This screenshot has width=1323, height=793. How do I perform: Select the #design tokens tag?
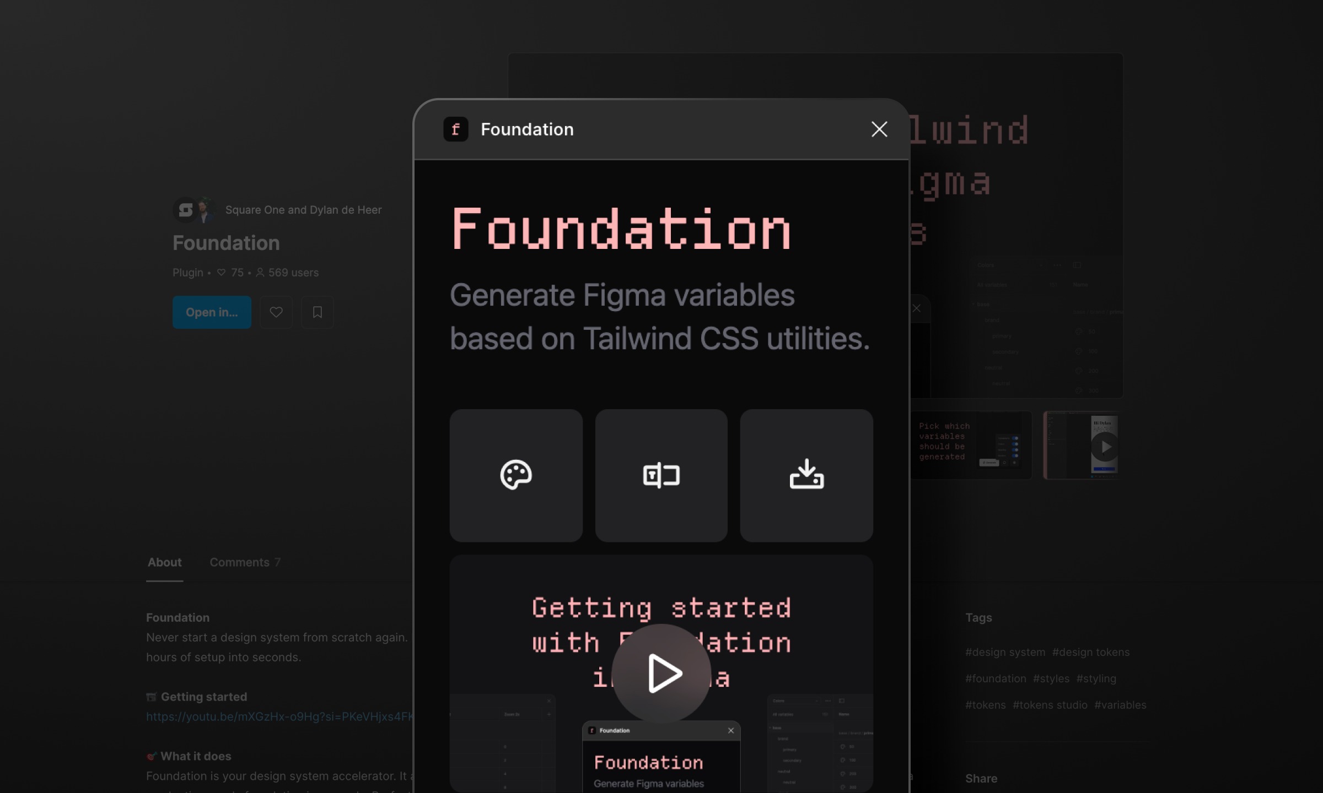1090,652
